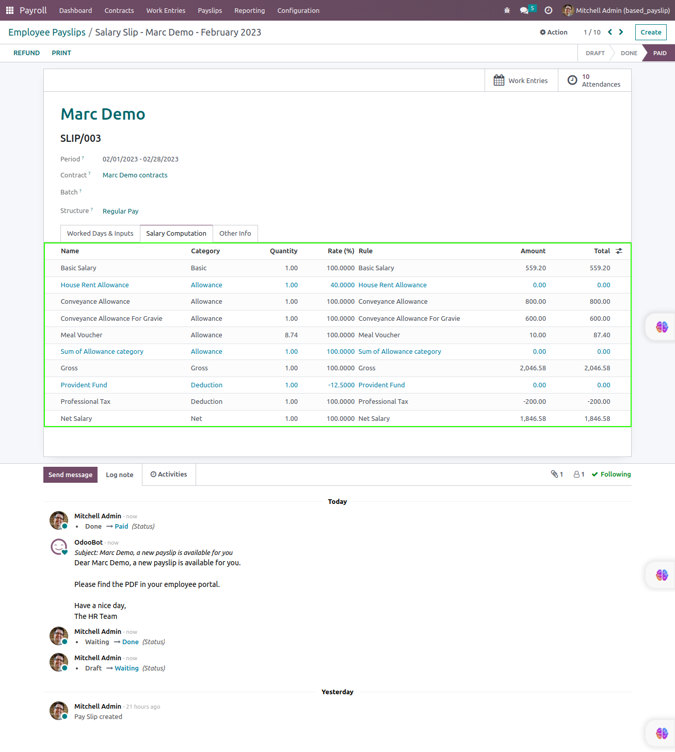The image size is (675, 752).
Task: Open the Configuration menu
Action: coord(298,10)
